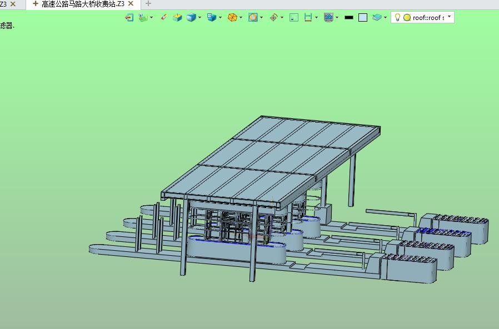Image resolution: width=499 pixels, height=329 pixels.
Task: Click the red crosshair target icon
Action: point(273,17)
